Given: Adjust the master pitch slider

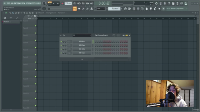Looking at the screenshot, I should [x=60, y=9].
